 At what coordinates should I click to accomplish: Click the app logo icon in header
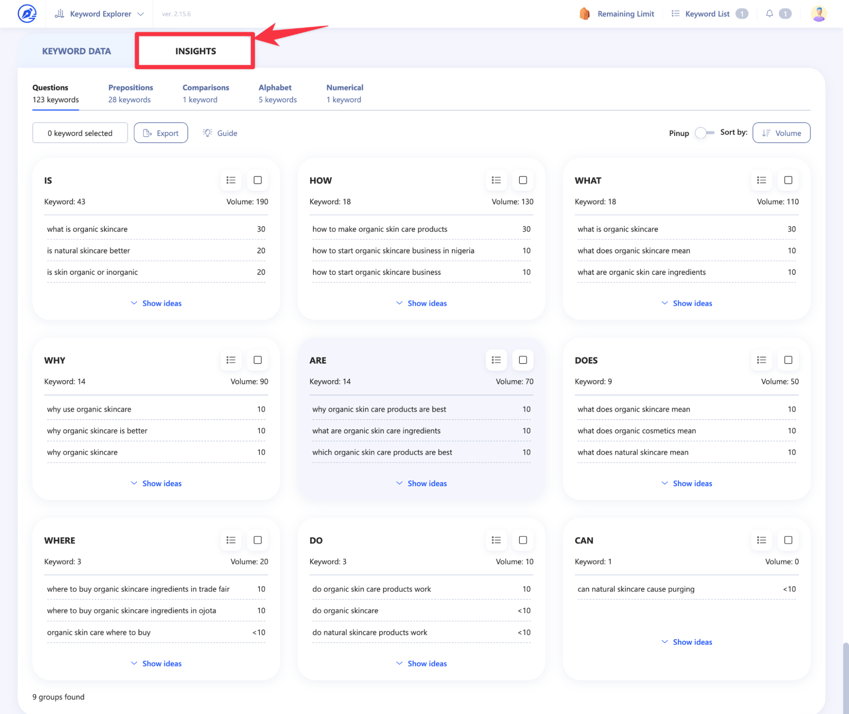pos(27,14)
